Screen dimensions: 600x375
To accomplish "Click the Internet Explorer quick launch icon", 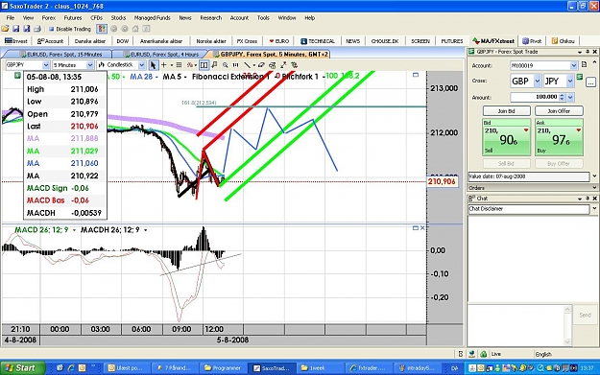I will [71, 367].
